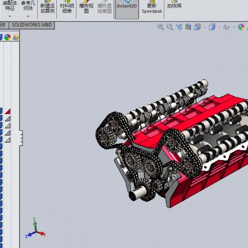Open DisplayManager tab with color sphere
This screenshot has height=248, width=248.
[x=7, y=37]
